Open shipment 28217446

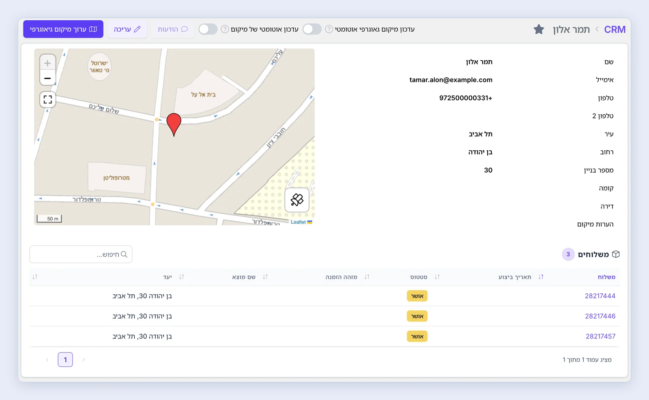pos(600,316)
